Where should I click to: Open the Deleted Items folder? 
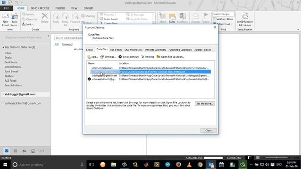[x=13, y=67]
